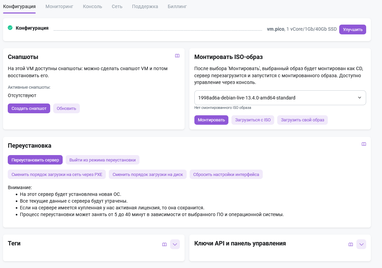Image resolution: width=382 pixels, height=268 pixels.
Task: Click book icon in Ключи API panel
Action: [351, 244]
